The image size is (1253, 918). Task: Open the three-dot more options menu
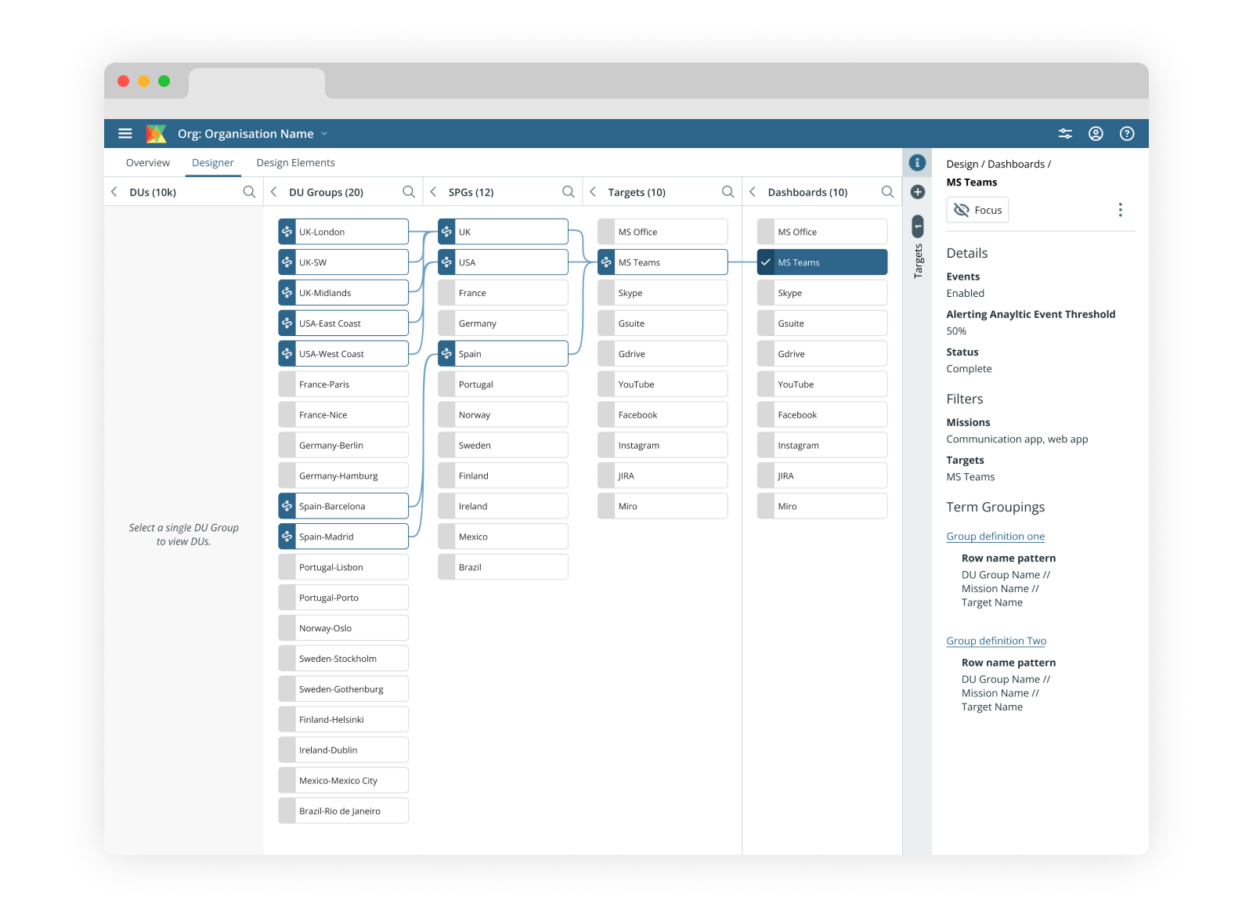pos(1120,210)
